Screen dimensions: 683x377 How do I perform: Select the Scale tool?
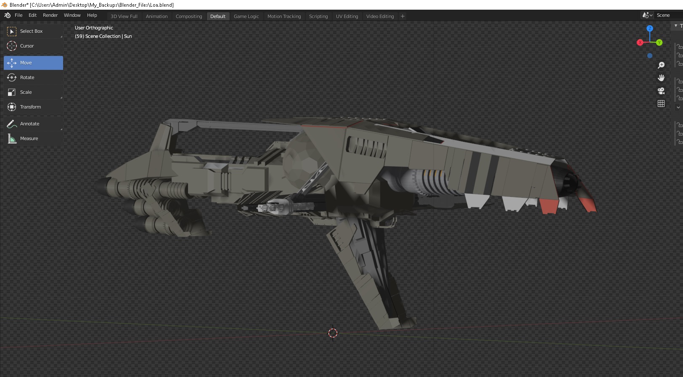[33, 92]
